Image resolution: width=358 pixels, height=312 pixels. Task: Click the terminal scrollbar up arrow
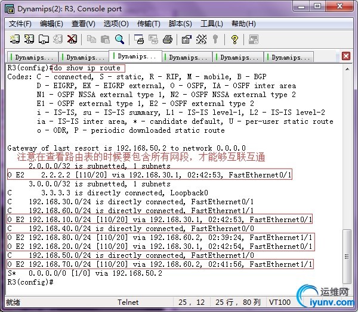(x=348, y=68)
